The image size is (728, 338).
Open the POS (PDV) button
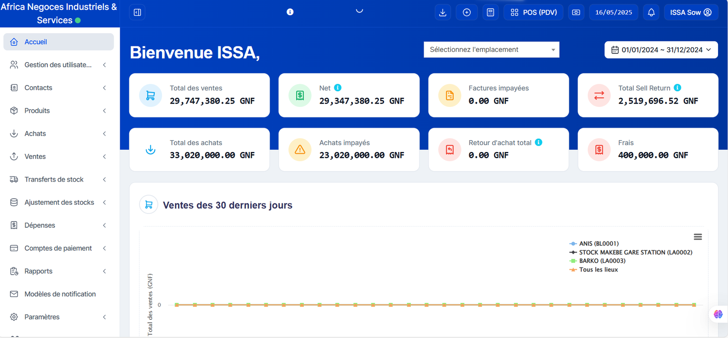(x=533, y=12)
